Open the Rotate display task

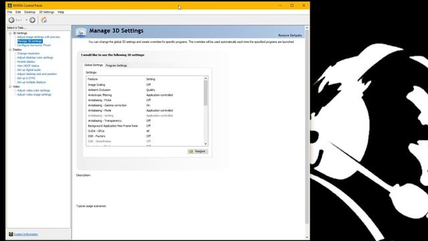click(26, 62)
